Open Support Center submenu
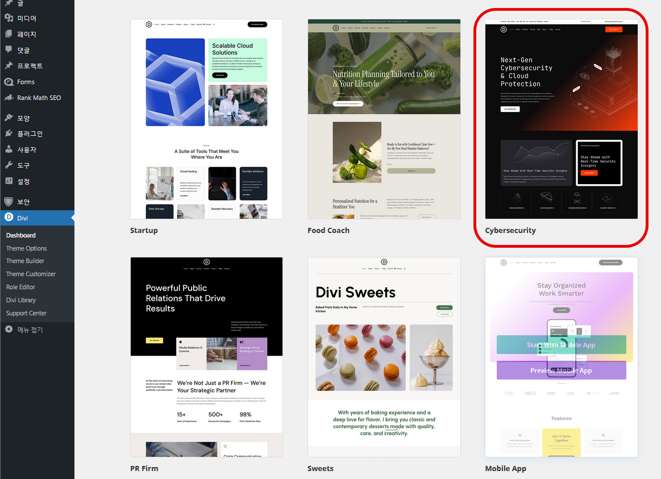The height and width of the screenshot is (479, 661). pyautogui.click(x=26, y=313)
